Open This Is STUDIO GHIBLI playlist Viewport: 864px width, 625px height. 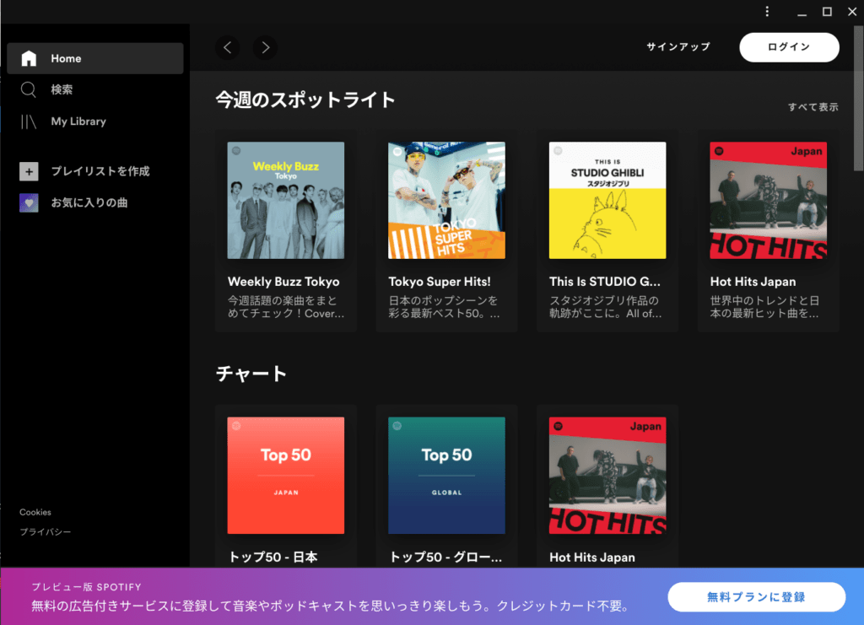607,200
